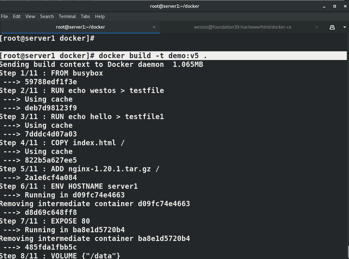The image size is (349, 259).
Task: Click image ID 59788edf1f3e
Action: pos(51,82)
